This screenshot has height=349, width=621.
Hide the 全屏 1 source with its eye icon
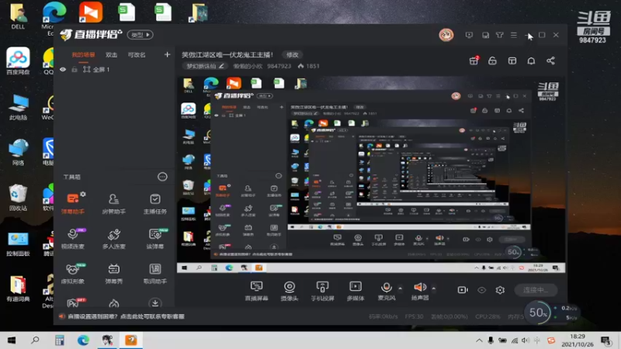pos(63,69)
